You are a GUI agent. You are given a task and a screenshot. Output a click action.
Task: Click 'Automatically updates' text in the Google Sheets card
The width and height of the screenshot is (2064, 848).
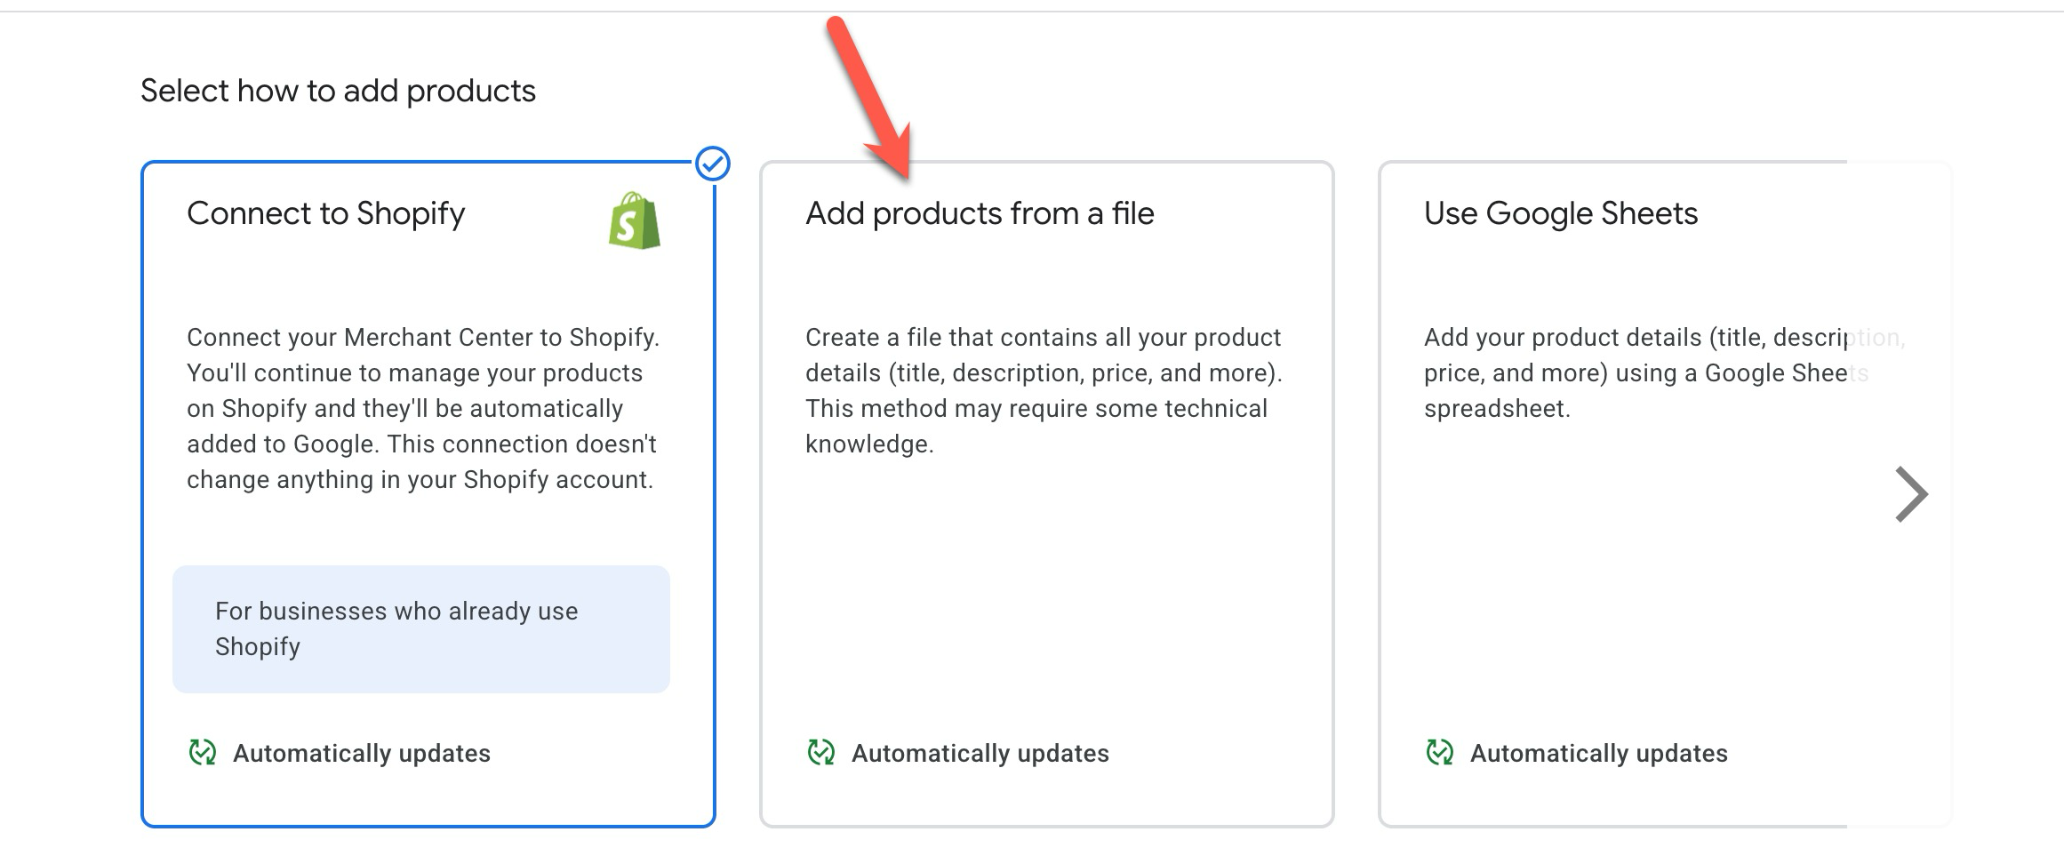1599,753
